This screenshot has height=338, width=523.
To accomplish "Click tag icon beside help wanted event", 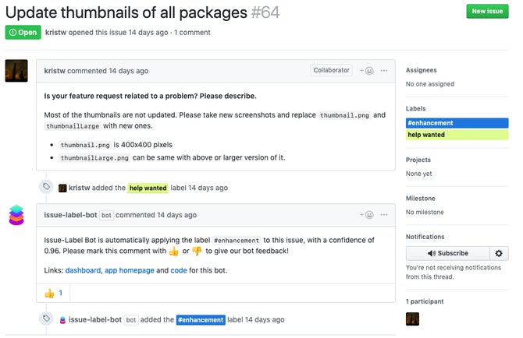I will pos(46,186).
